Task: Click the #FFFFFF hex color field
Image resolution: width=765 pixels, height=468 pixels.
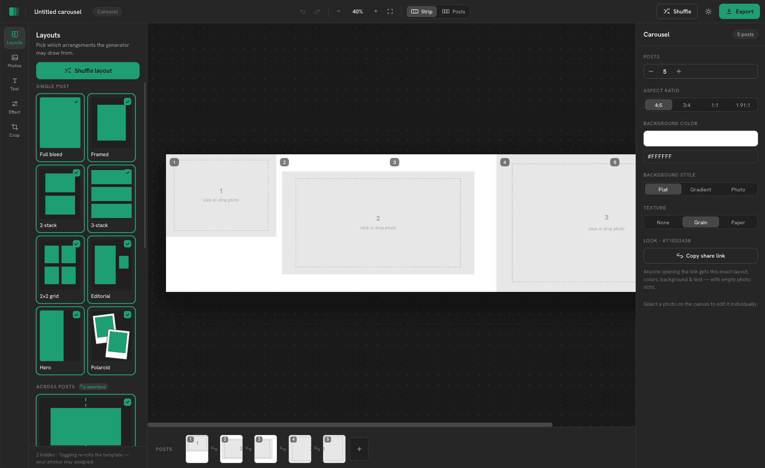Action: (x=701, y=157)
